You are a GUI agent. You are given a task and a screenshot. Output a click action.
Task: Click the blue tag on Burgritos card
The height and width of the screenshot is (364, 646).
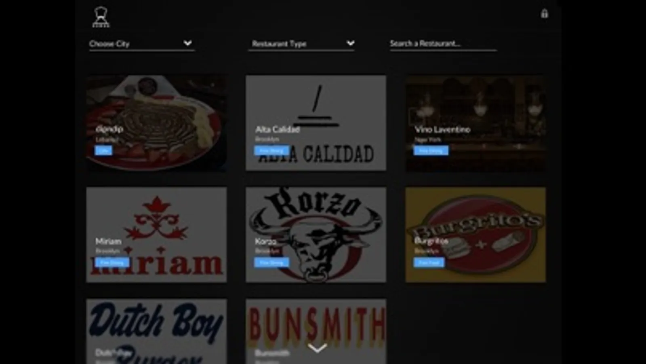coord(429,262)
